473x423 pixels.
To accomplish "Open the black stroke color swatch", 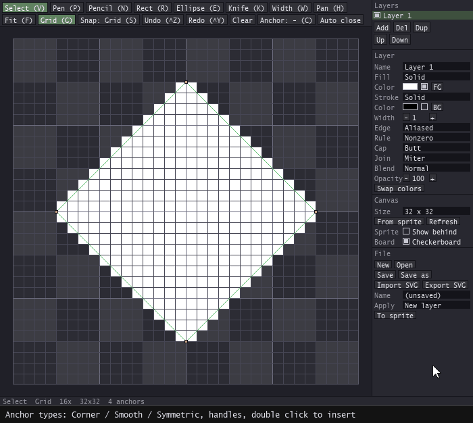I will pos(410,107).
